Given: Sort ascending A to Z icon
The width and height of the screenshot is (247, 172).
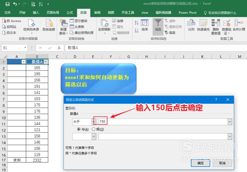Looking at the screenshot, I should click(x=136, y=23).
